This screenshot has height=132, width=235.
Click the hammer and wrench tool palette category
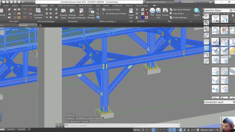coord(206,22)
